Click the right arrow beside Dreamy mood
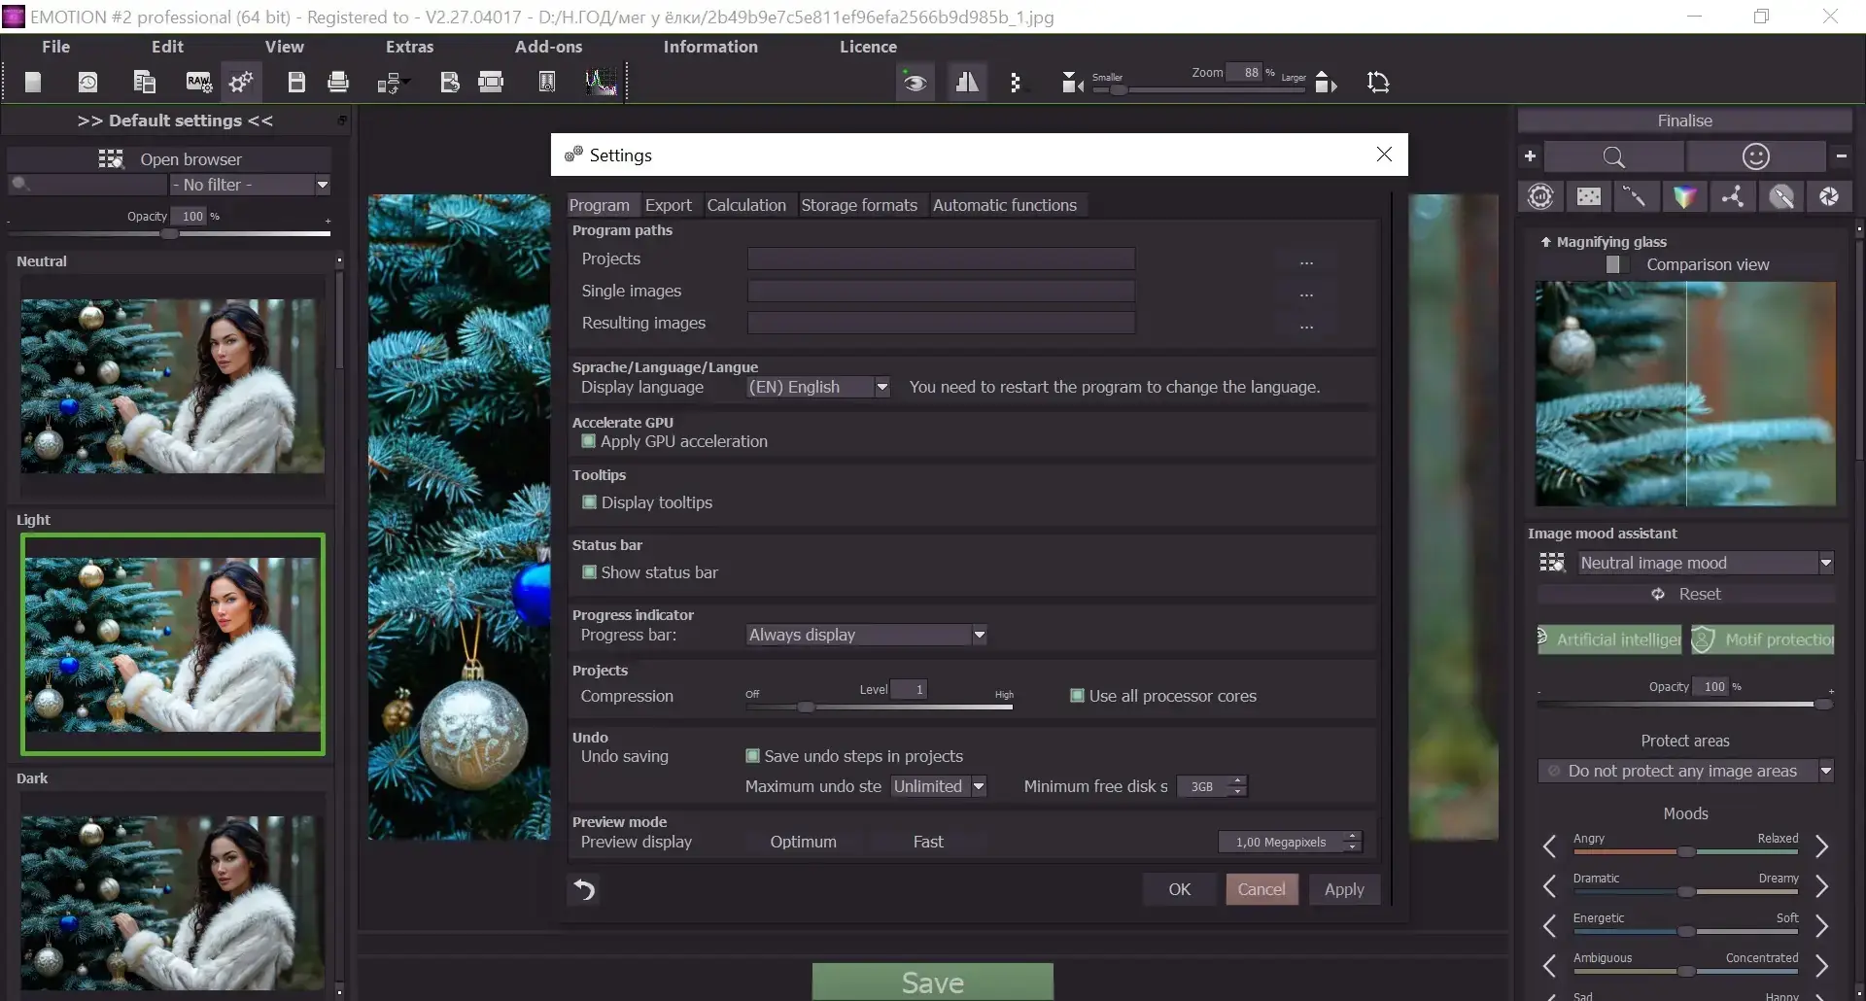 point(1822,886)
